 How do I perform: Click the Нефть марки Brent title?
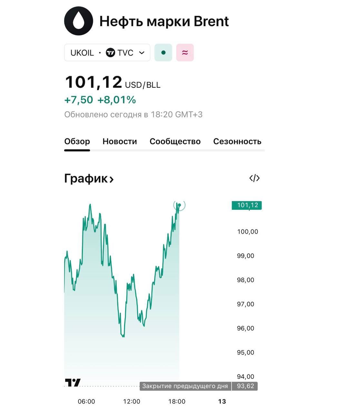coord(164,21)
